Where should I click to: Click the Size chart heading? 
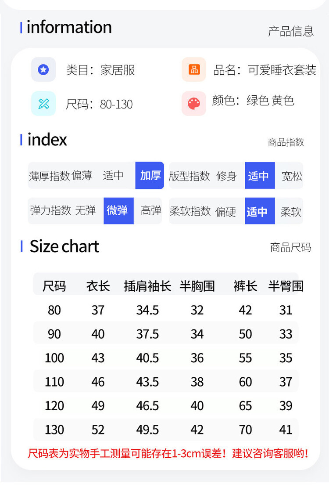[x=64, y=246]
